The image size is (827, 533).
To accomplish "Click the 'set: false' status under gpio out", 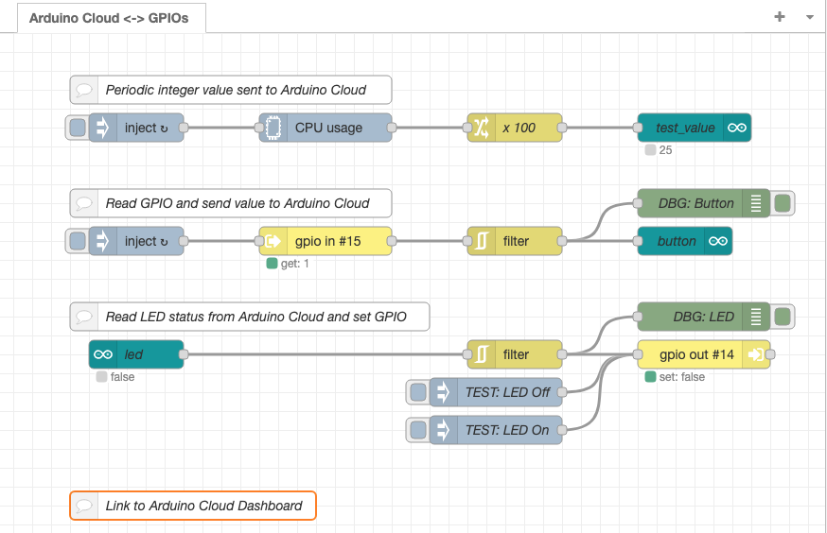I will [676, 377].
